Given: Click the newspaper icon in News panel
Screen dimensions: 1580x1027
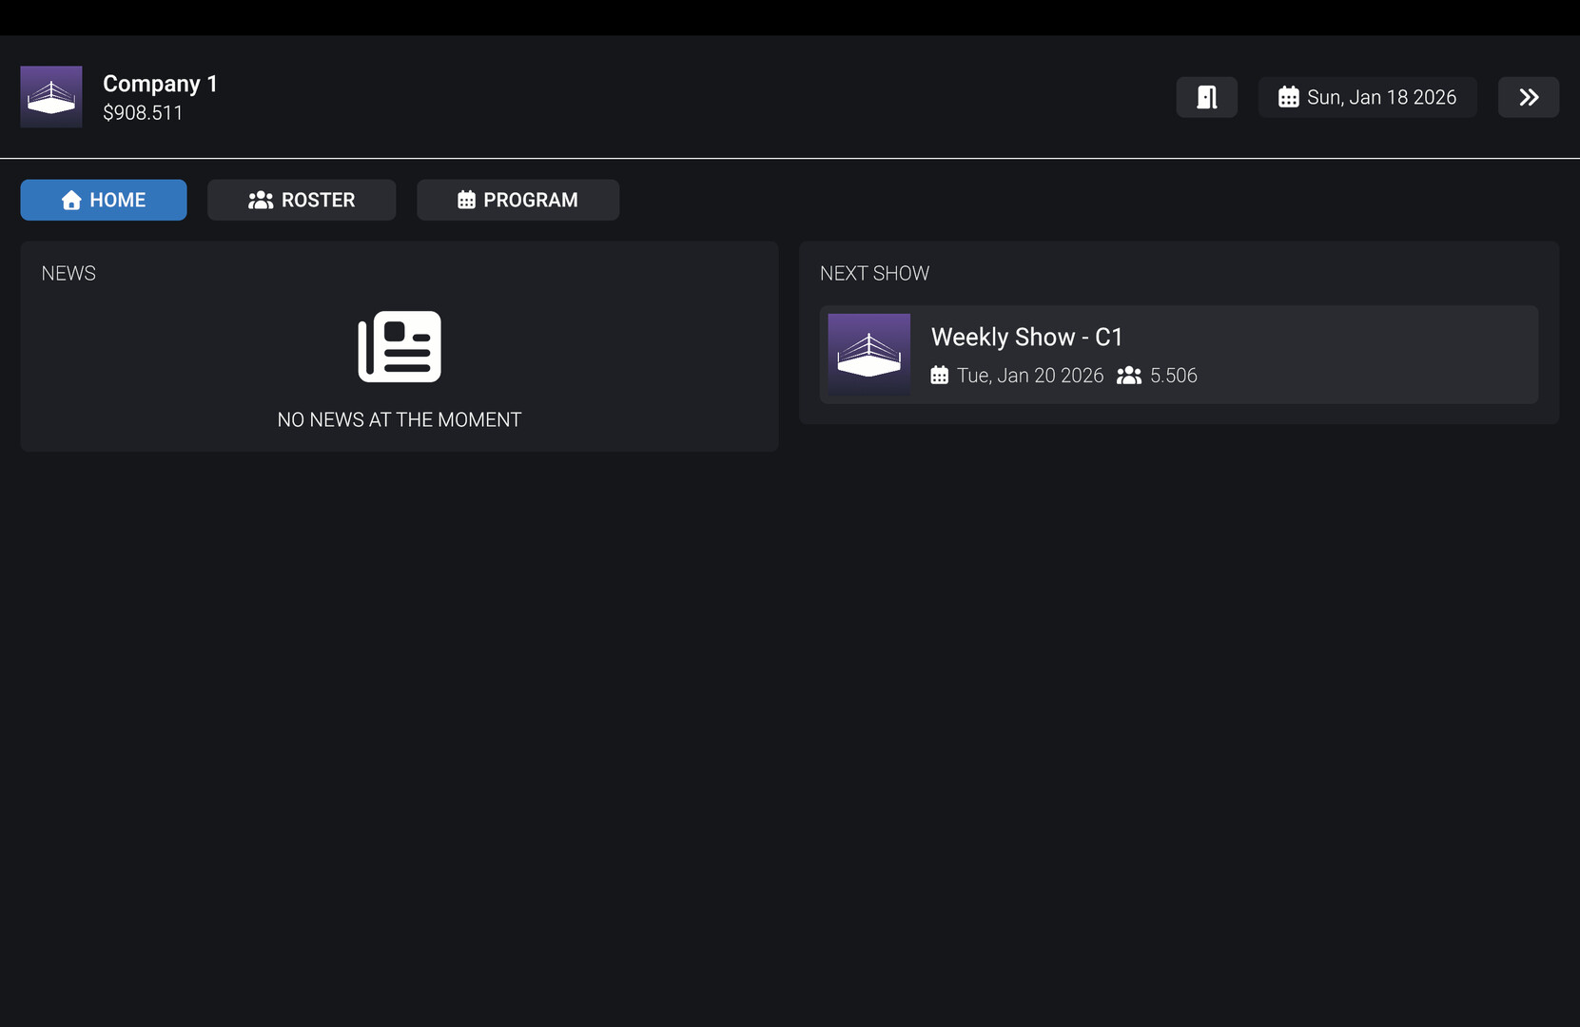Looking at the screenshot, I should pyautogui.click(x=400, y=346).
